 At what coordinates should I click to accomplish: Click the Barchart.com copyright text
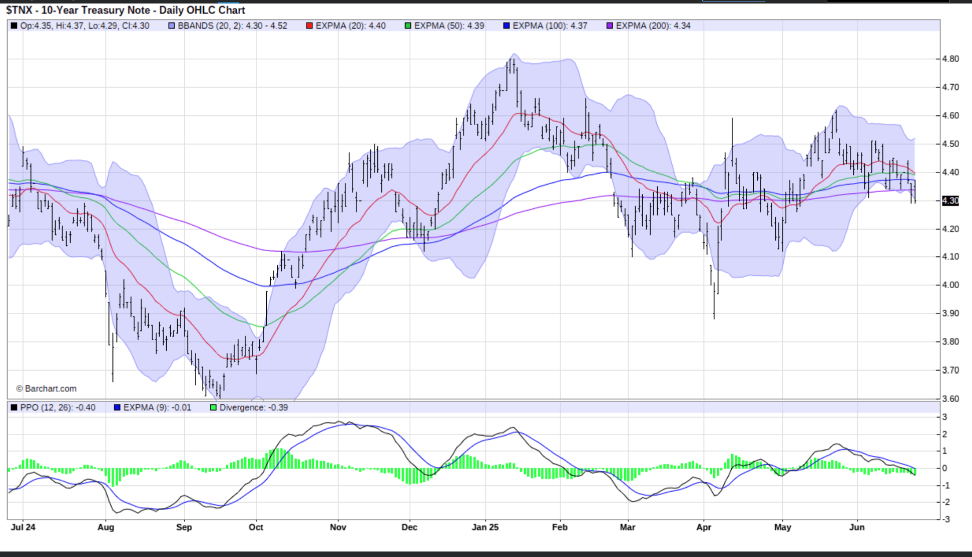click(47, 388)
